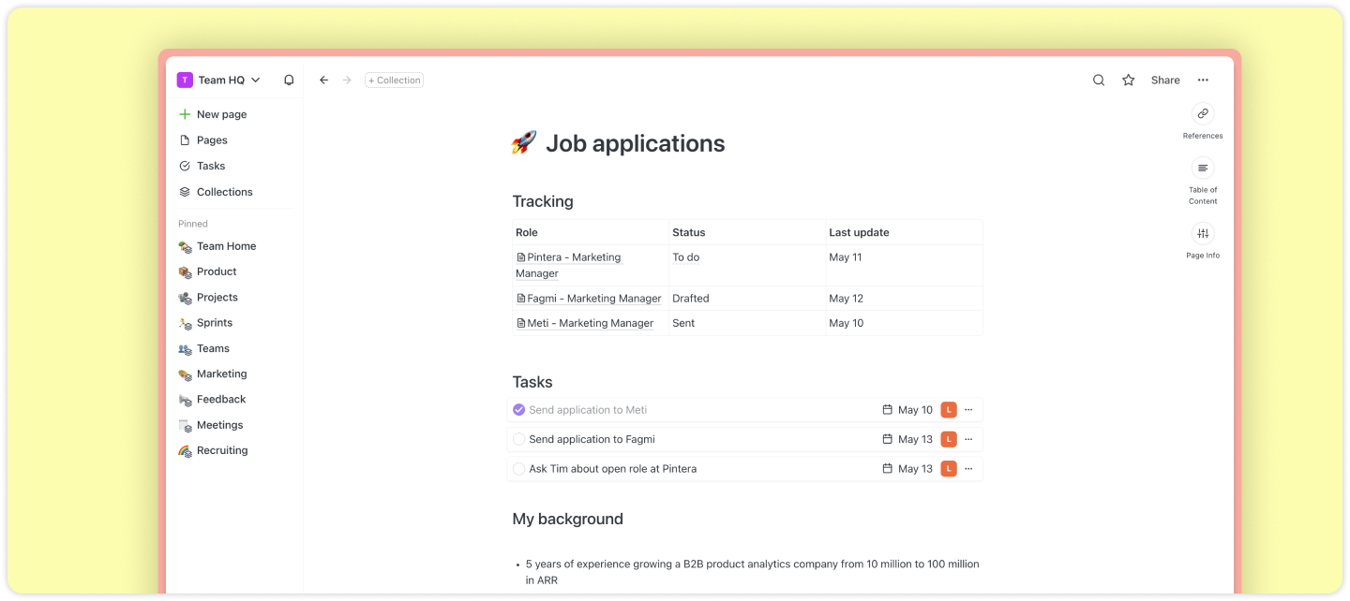The image size is (1350, 601).
Task: Open the Table of Content icon
Action: pyautogui.click(x=1203, y=169)
